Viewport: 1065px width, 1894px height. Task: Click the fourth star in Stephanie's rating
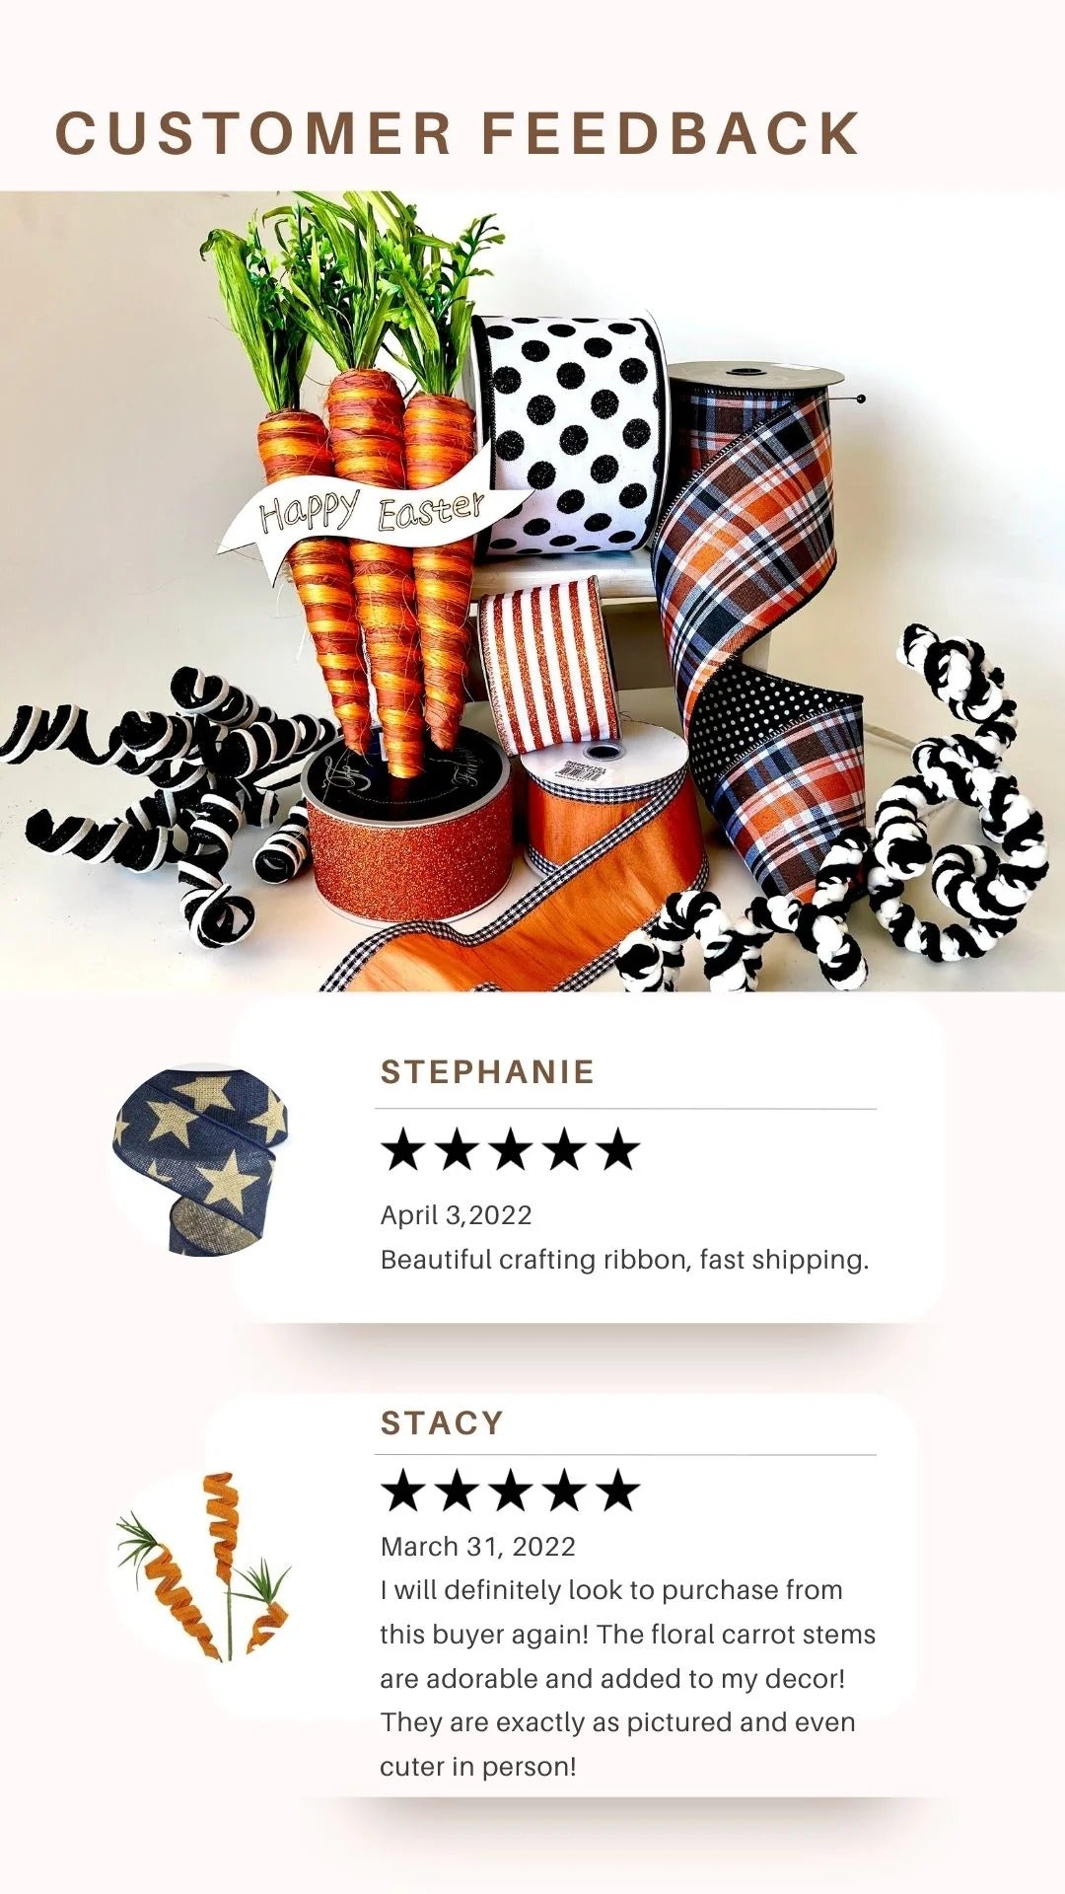pyautogui.click(x=565, y=1150)
